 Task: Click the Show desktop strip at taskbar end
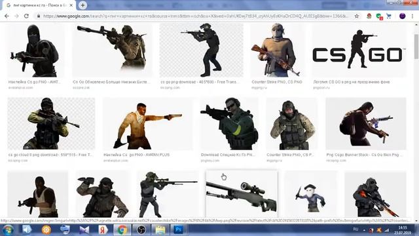pos(417,230)
